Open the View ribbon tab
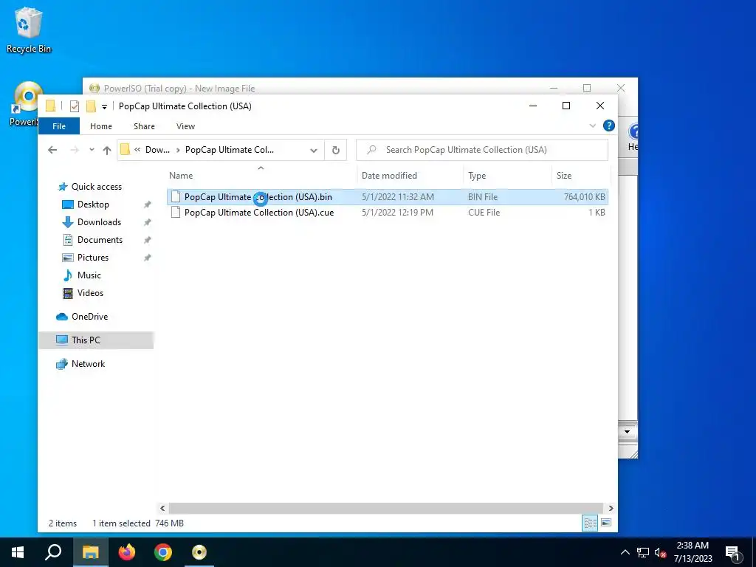The height and width of the screenshot is (567, 756). pos(185,126)
